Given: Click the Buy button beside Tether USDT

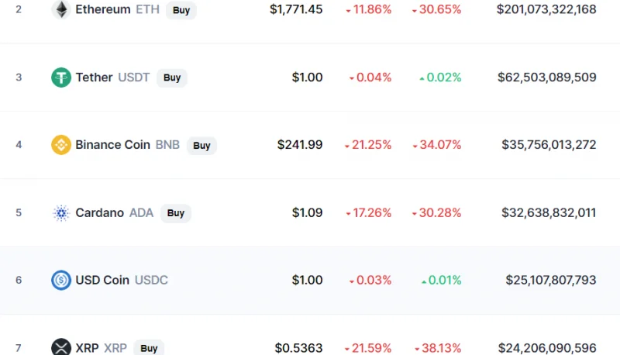Looking at the screenshot, I should [172, 78].
